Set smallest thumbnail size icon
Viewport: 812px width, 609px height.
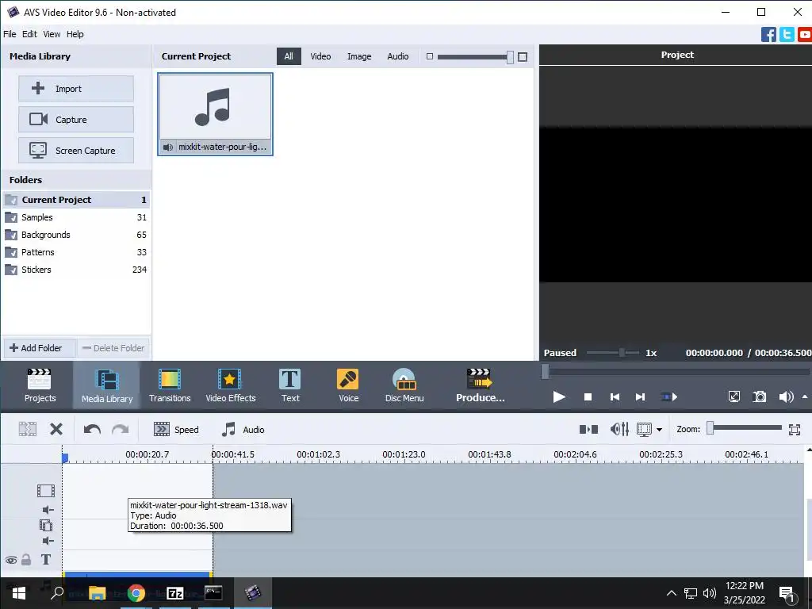coord(429,56)
